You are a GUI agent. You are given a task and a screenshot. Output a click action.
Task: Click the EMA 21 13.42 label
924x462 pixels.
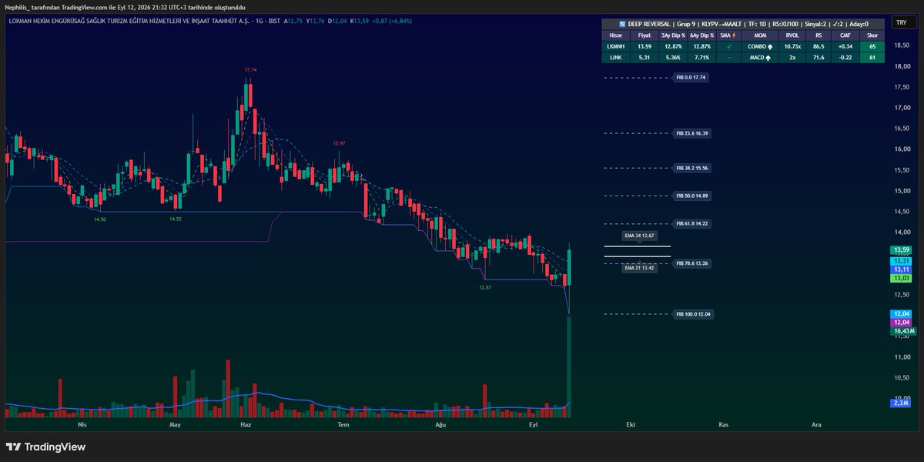tap(639, 268)
